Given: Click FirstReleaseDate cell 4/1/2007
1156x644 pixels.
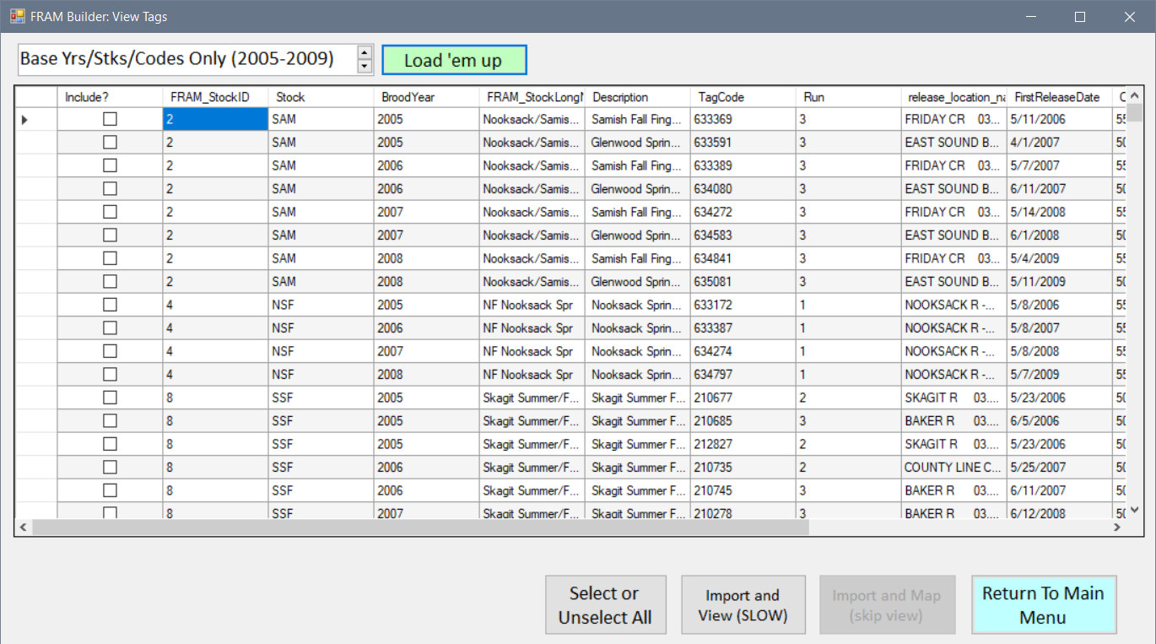Looking at the screenshot, I should [x=1059, y=143].
